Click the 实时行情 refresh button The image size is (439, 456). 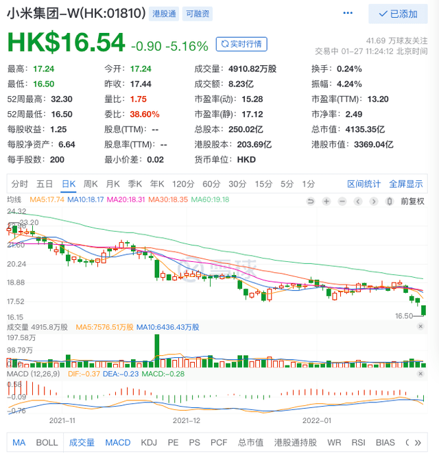click(241, 44)
